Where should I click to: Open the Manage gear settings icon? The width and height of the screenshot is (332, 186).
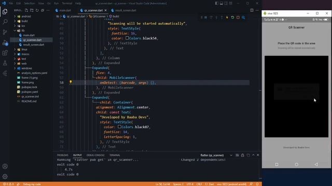(x=5, y=177)
